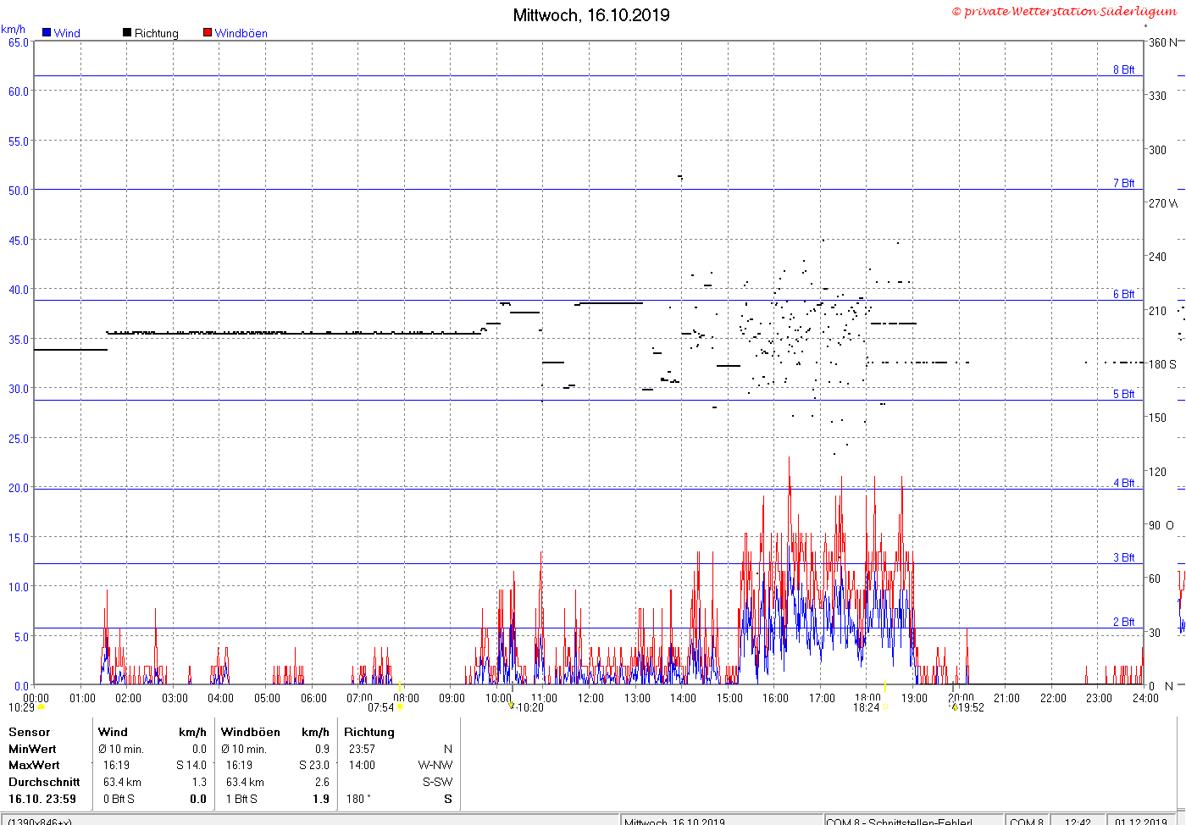Viewport: 1186px width, 825px height.
Task: Open the private Wetterstation Süderlügum copyright link
Action: coord(1065,11)
